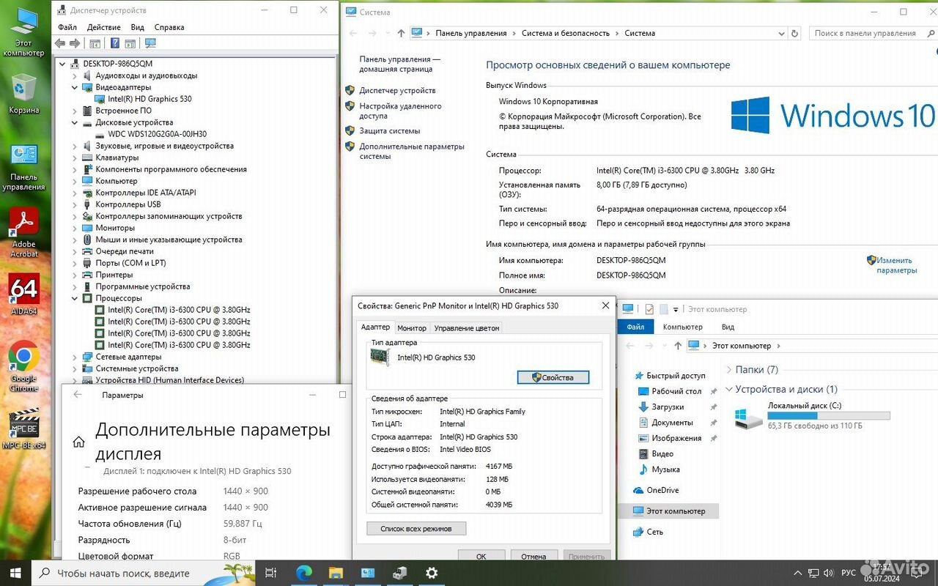Select the DESKTOP-986Q5QM root node
This screenshot has height=586, width=938.
117,64
